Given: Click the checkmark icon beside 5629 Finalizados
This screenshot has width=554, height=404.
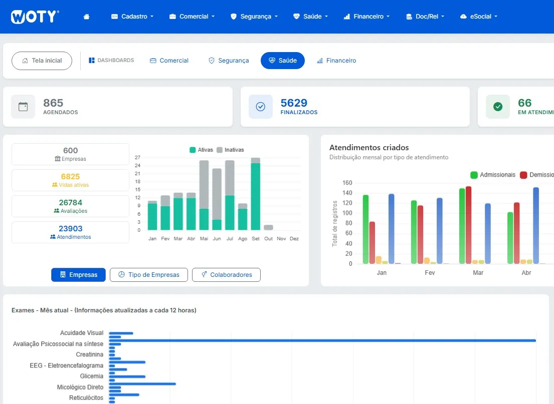Looking at the screenshot, I should point(260,107).
